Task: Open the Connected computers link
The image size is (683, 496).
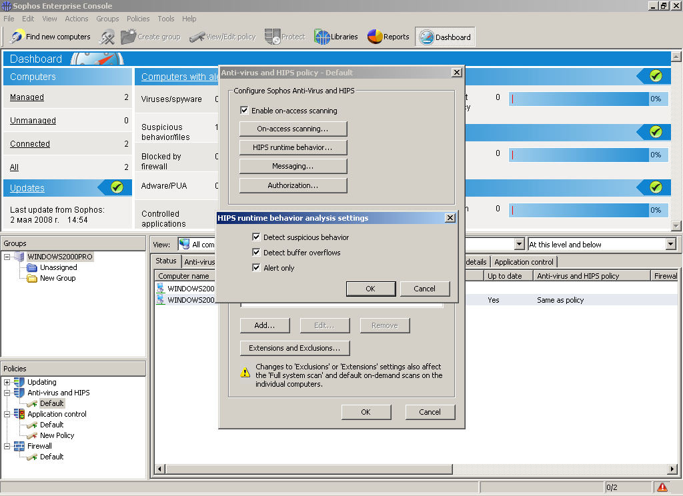Action: (29, 144)
